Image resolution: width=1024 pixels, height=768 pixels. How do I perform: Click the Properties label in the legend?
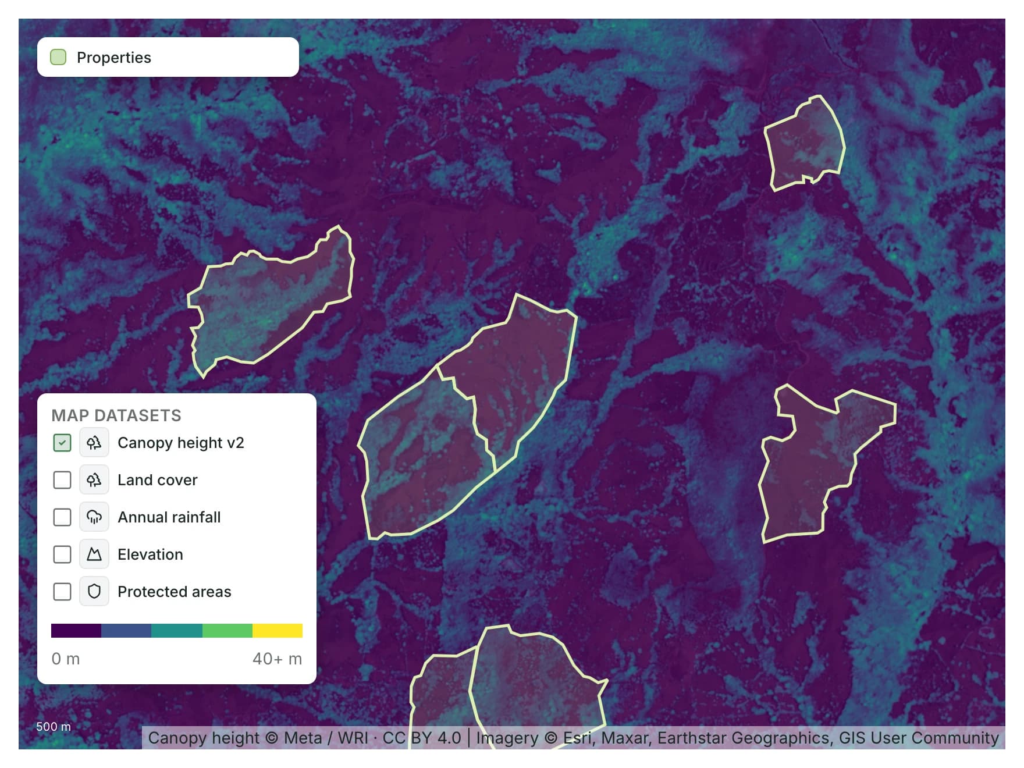(114, 58)
